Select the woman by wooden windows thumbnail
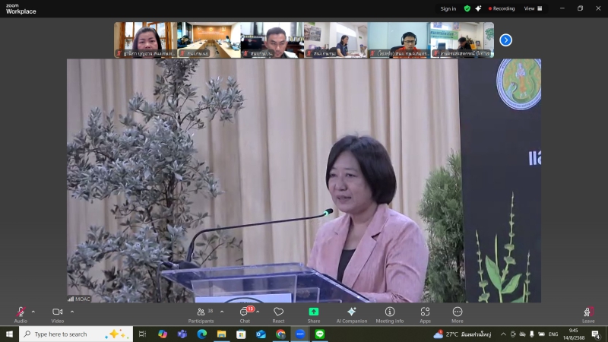Image resolution: width=608 pixels, height=342 pixels. pos(145,40)
